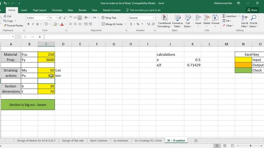Viewport: 264px width, 148px height.
Task: Click the Share button
Action: [252, 10]
